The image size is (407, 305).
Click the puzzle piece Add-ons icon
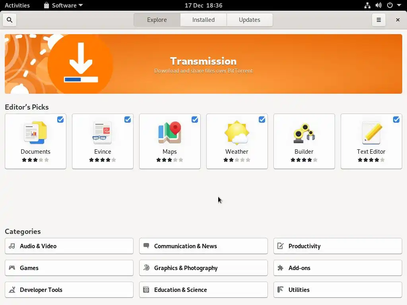point(280,268)
